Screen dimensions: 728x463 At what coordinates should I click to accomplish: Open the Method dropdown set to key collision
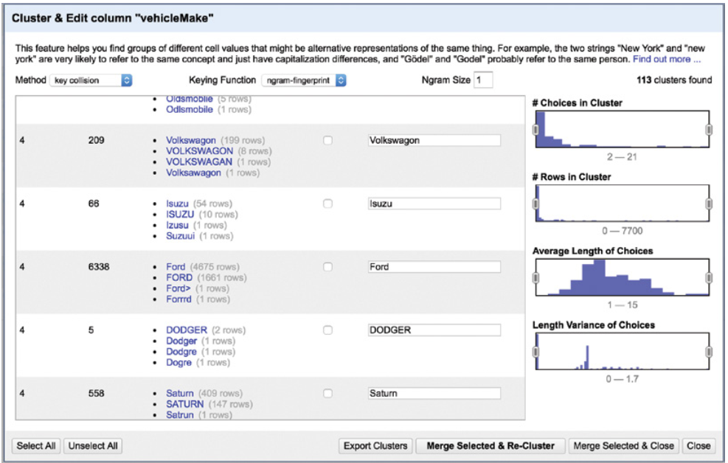tap(91, 80)
